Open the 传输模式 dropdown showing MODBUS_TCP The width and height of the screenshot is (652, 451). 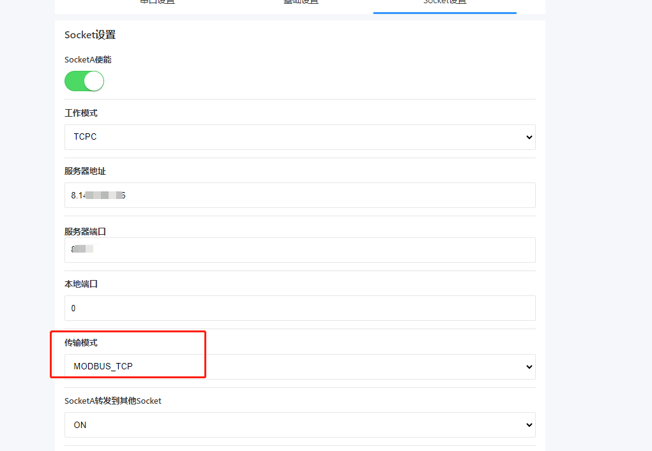pos(299,367)
